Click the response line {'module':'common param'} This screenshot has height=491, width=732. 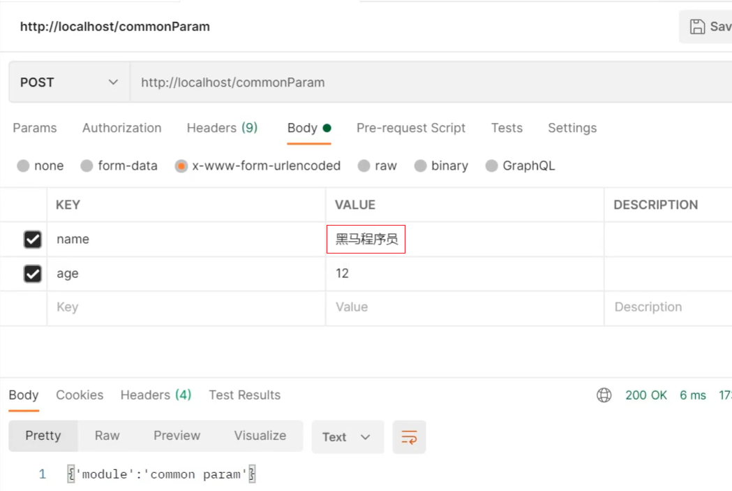click(161, 475)
